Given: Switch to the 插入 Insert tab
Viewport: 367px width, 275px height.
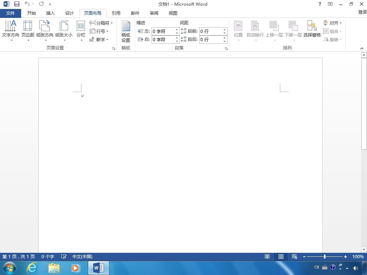Looking at the screenshot, I should point(50,13).
